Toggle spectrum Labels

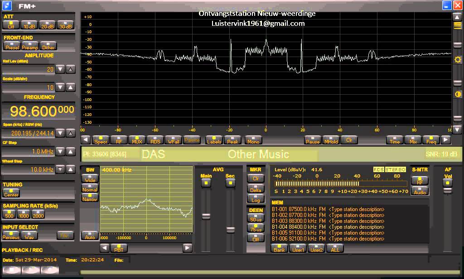214,140
